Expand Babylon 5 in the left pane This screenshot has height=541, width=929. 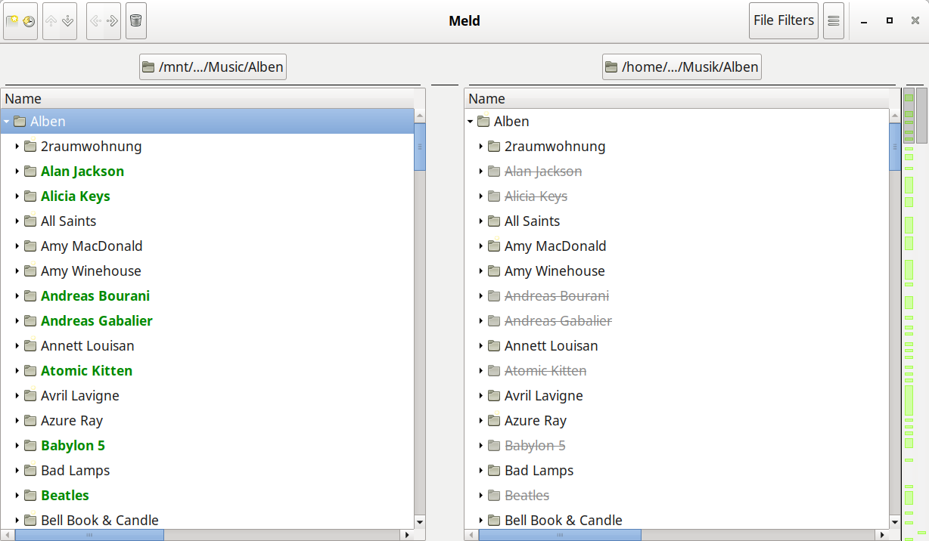tap(17, 446)
